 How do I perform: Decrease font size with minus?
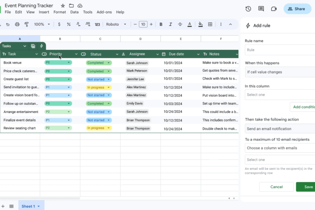(x=135, y=24)
